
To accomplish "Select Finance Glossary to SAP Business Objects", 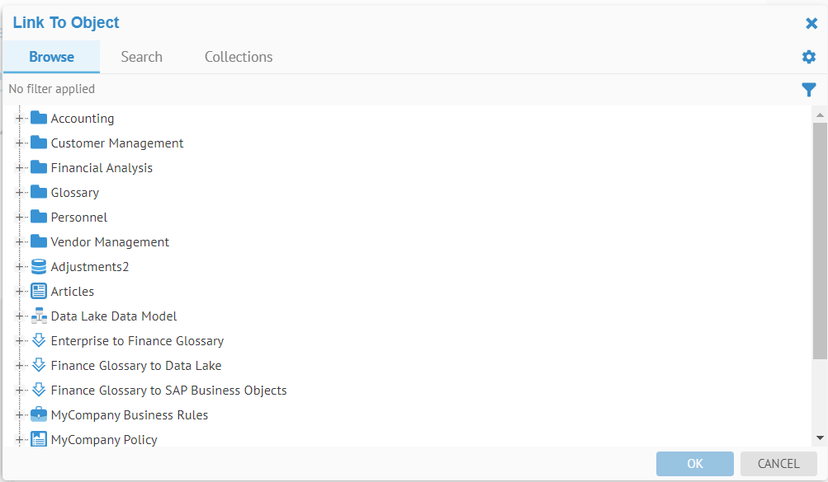I will point(168,391).
